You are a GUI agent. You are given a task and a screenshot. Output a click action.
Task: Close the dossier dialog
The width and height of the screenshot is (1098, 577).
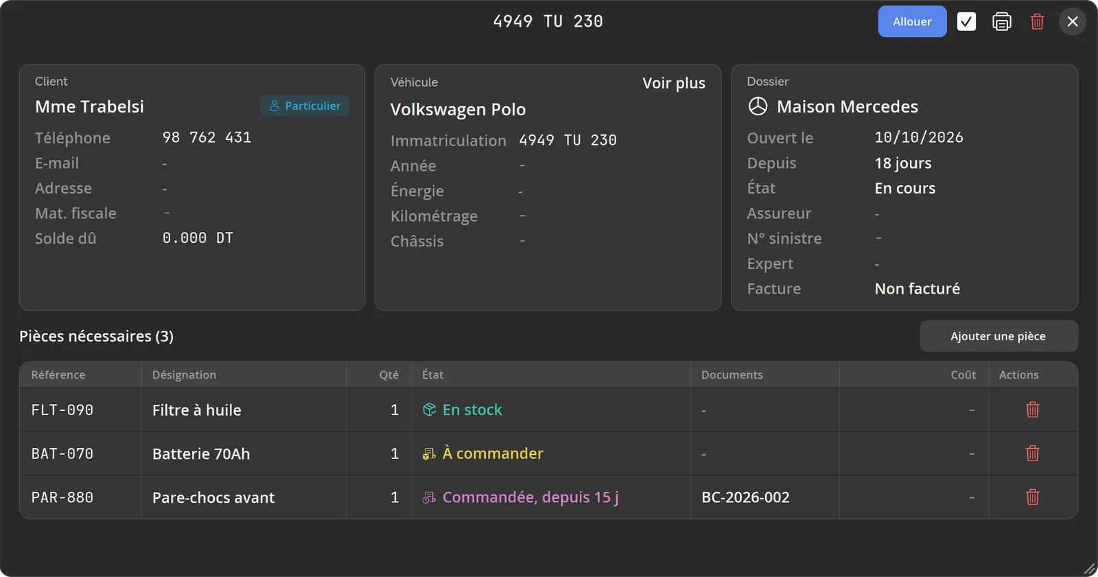(x=1073, y=22)
